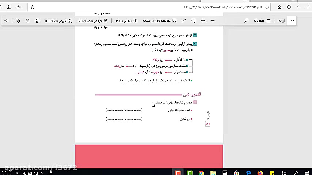
Task: Open the Edge browser taskbar icon
Action: (248, 173)
